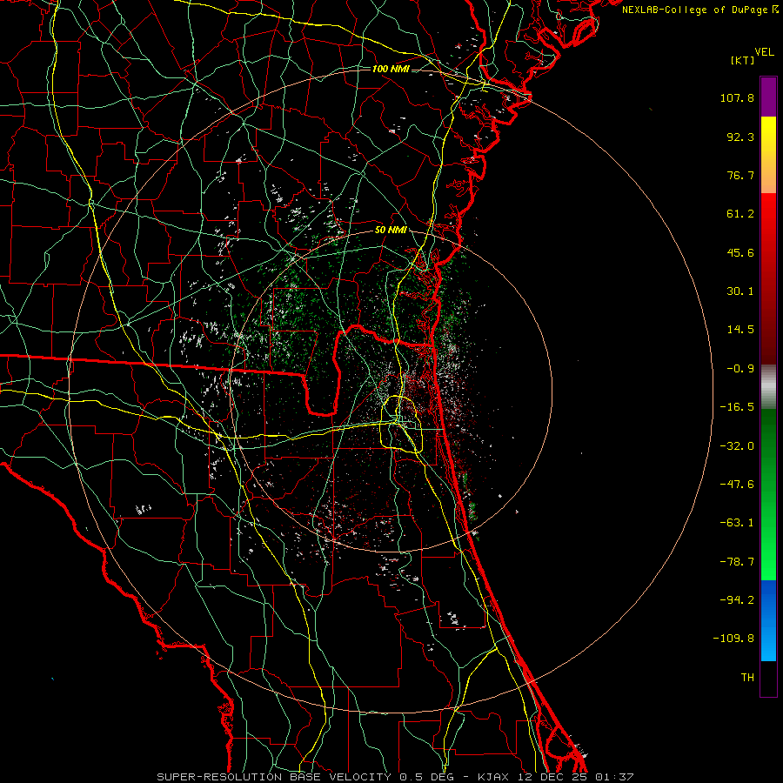The image size is (783, 783).
Task: Select the -16.5 velocity scale value
Action: pos(737,407)
